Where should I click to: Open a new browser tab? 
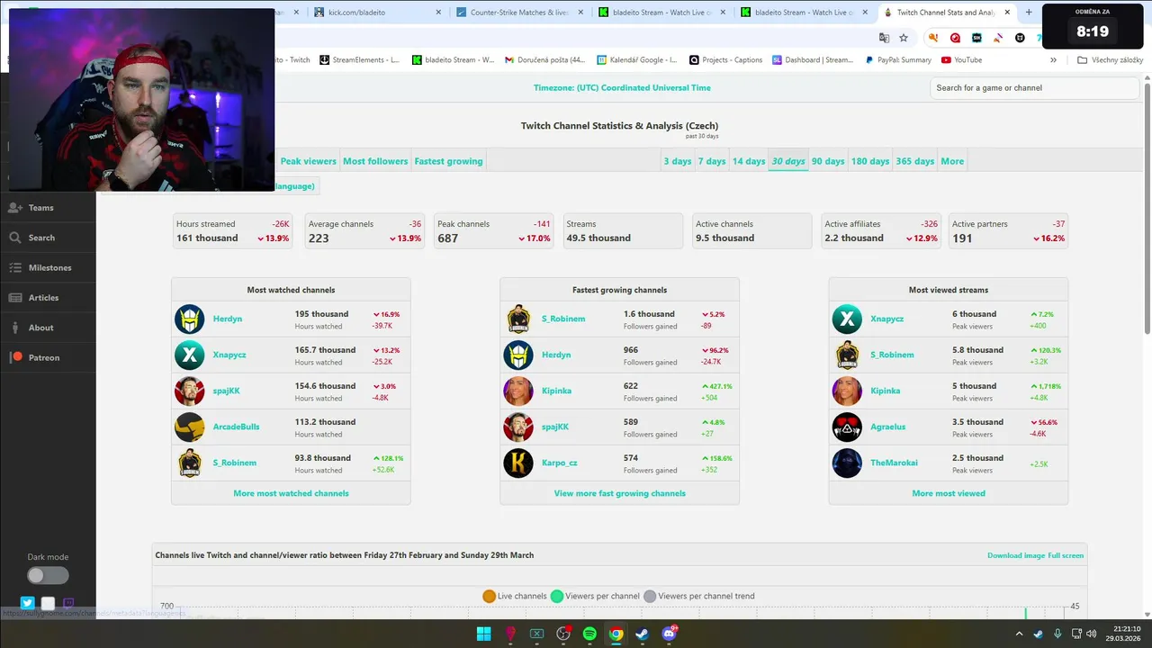(1029, 13)
